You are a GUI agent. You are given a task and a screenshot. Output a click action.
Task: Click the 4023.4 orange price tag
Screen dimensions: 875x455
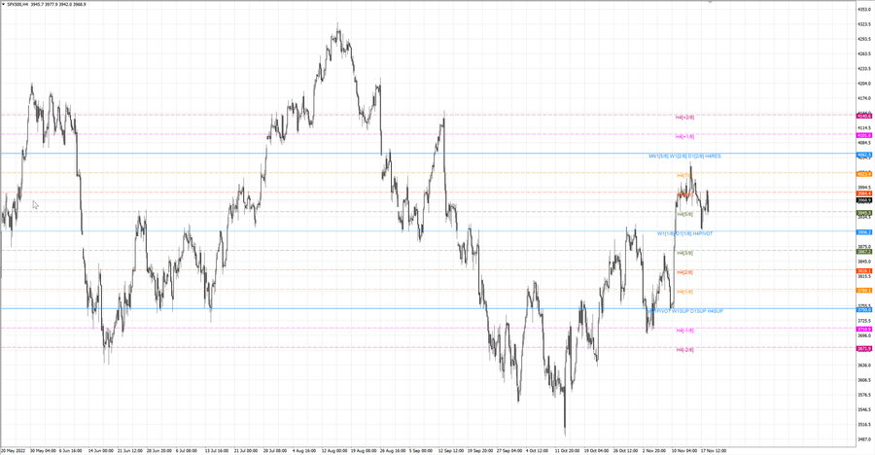pos(864,174)
